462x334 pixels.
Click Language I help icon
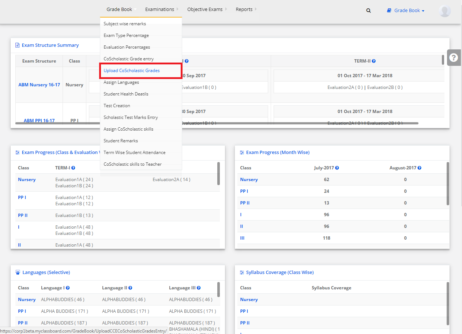(68, 288)
